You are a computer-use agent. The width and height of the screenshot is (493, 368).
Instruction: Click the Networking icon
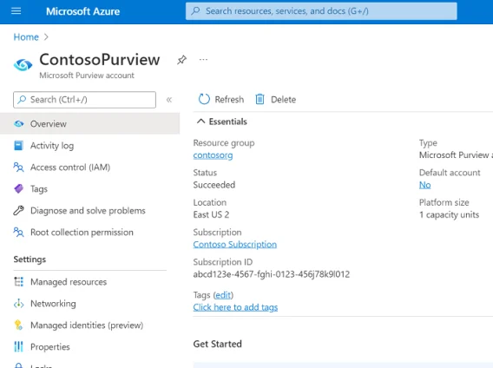tap(18, 303)
